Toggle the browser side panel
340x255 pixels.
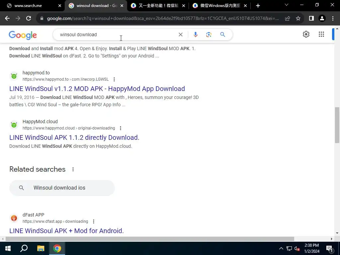pyautogui.click(x=311, y=19)
